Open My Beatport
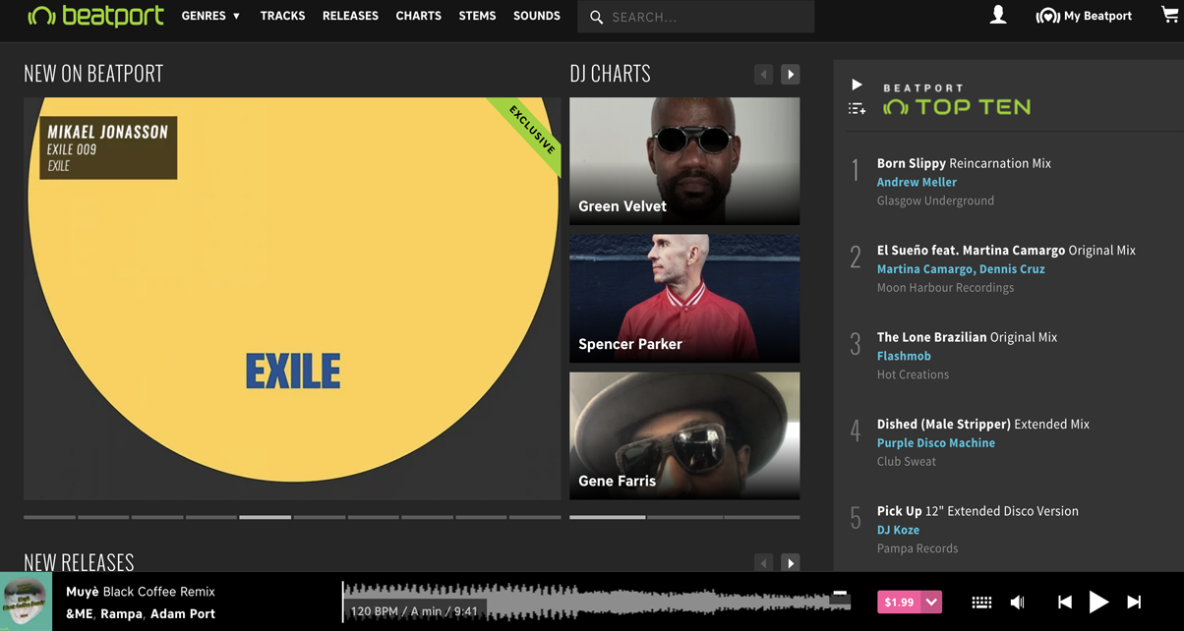Viewport: 1184px width, 631px height. click(1084, 16)
